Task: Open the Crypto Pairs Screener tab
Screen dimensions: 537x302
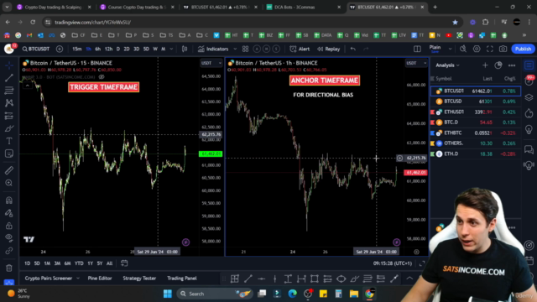Action: coord(49,278)
